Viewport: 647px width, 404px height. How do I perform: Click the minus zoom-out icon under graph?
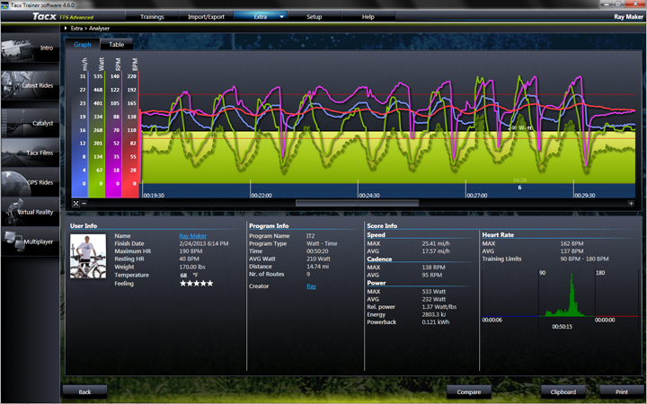84,203
